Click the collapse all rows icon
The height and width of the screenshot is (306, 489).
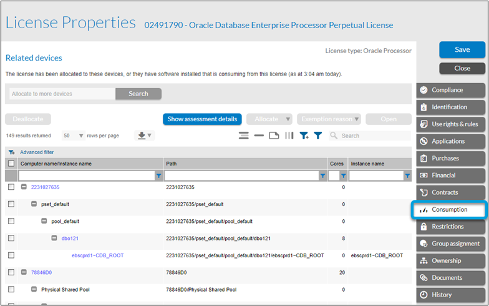point(259,136)
